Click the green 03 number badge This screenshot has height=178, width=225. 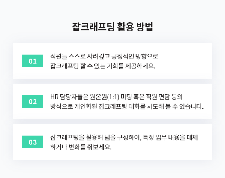coord(33,142)
